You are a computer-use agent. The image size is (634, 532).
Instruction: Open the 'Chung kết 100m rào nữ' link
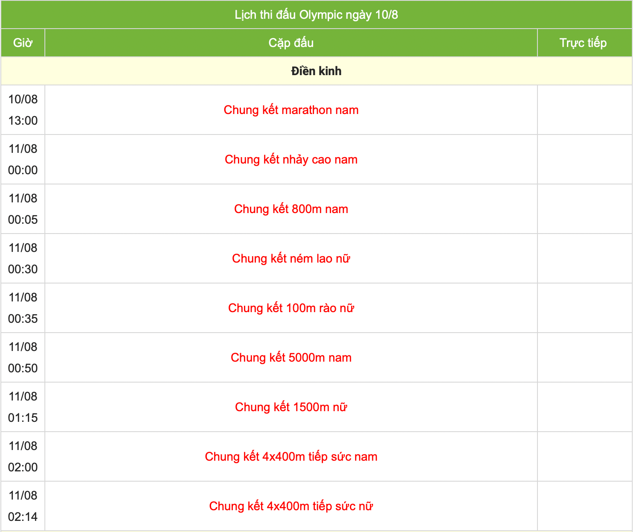tap(291, 308)
